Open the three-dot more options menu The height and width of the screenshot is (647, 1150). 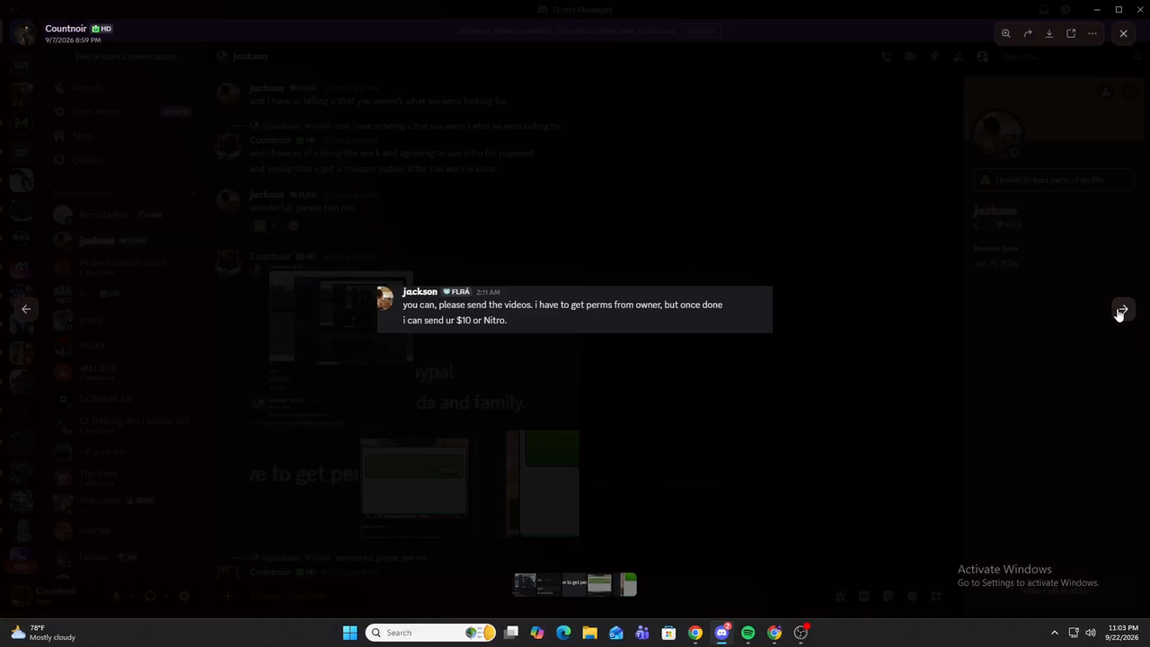point(1092,33)
